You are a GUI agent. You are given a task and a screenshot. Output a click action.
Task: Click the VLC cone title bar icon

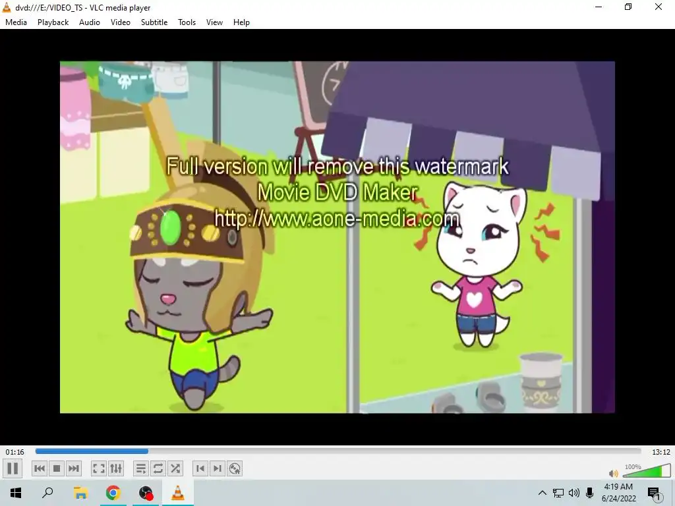7,7
